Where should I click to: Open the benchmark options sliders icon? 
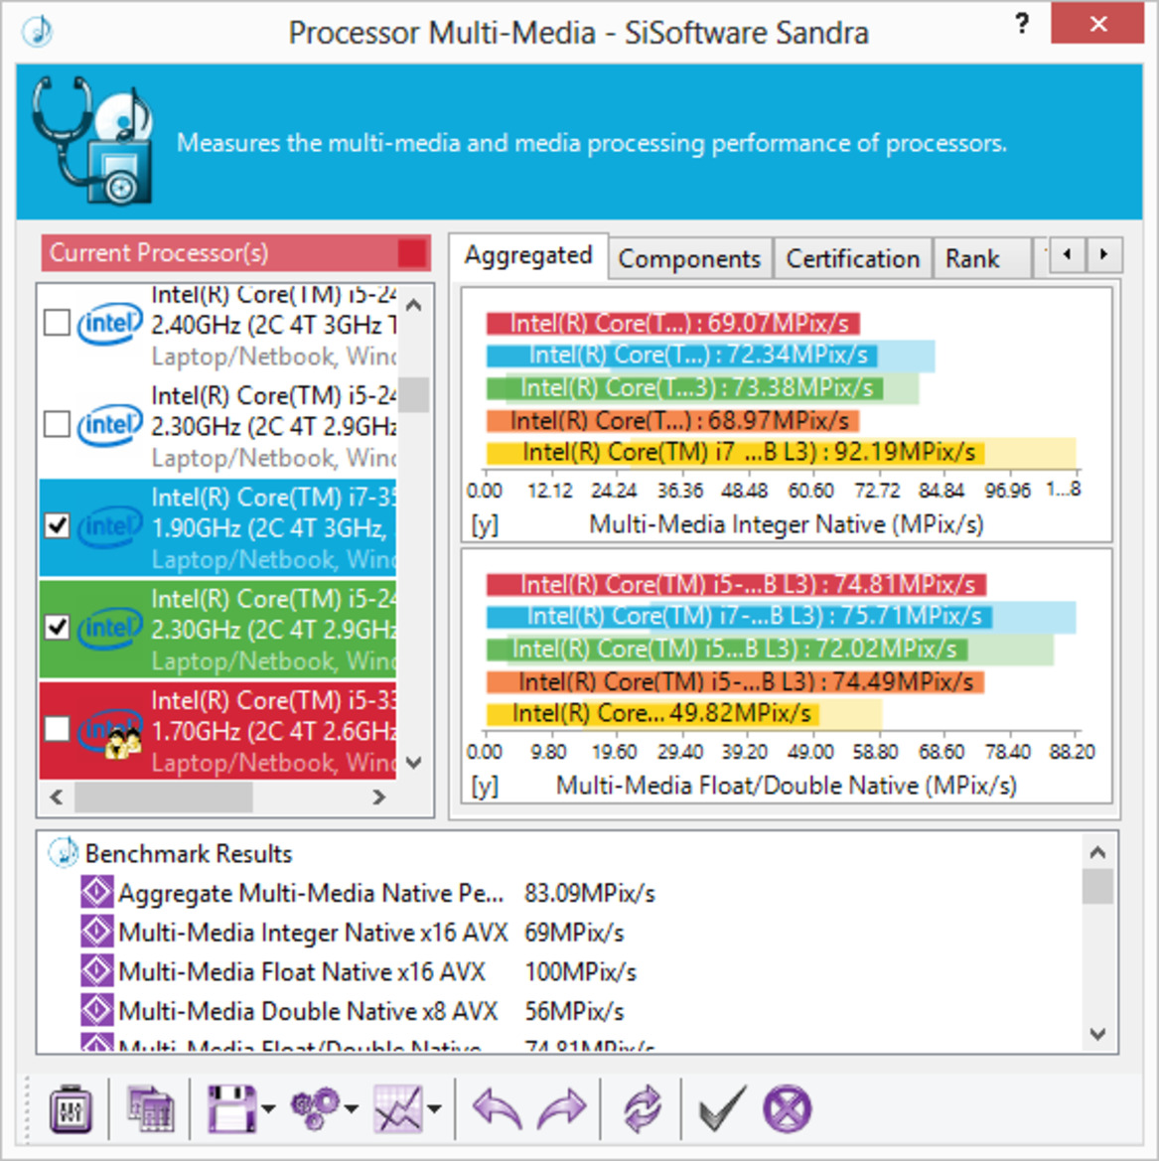click(x=72, y=1108)
